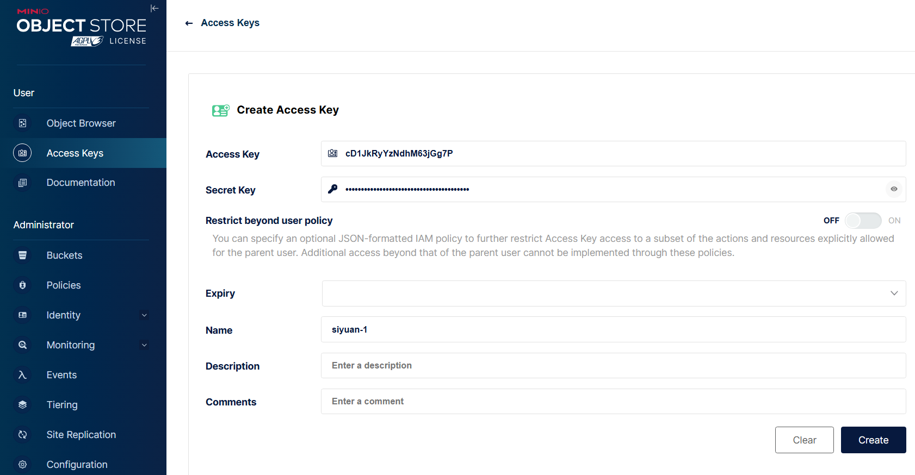Focus the Comments text field

(613, 402)
